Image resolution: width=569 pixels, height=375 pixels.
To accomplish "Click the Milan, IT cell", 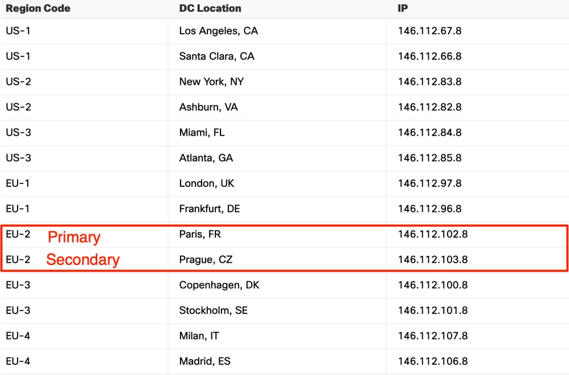I will (x=199, y=336).
